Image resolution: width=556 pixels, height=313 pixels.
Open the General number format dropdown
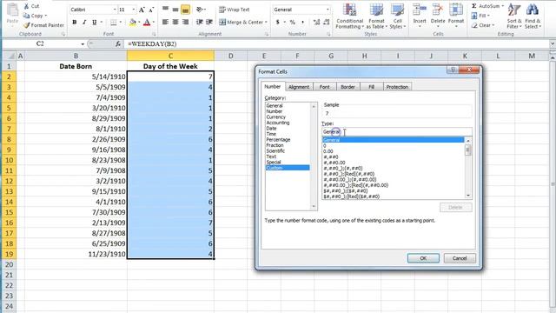[x=328, y=10]
